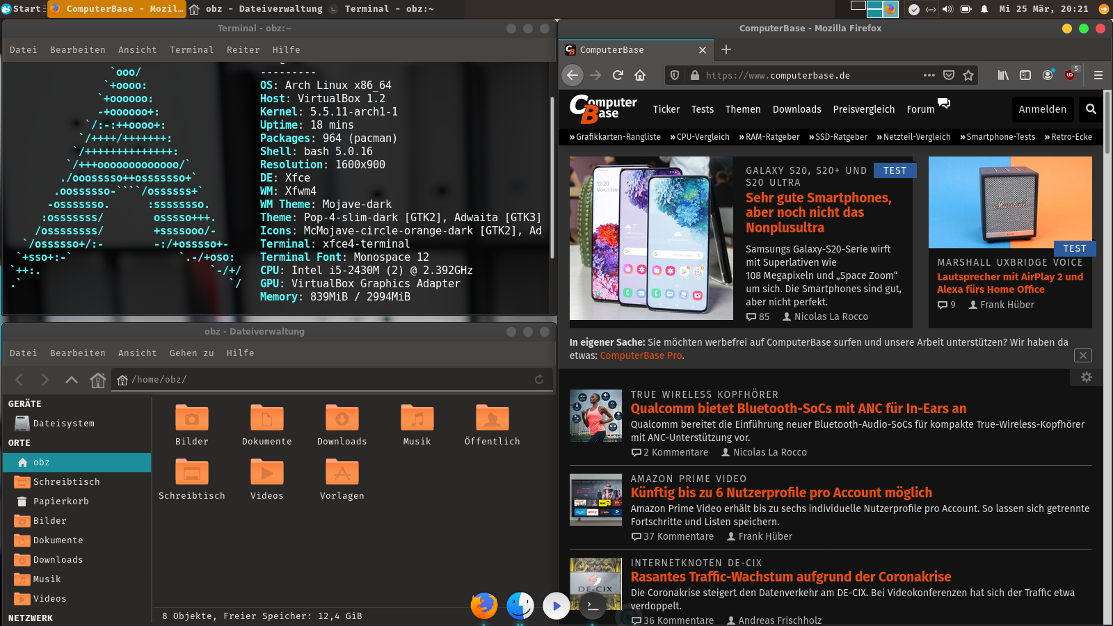Open Firefox tracking protection shield

(674, 75)
